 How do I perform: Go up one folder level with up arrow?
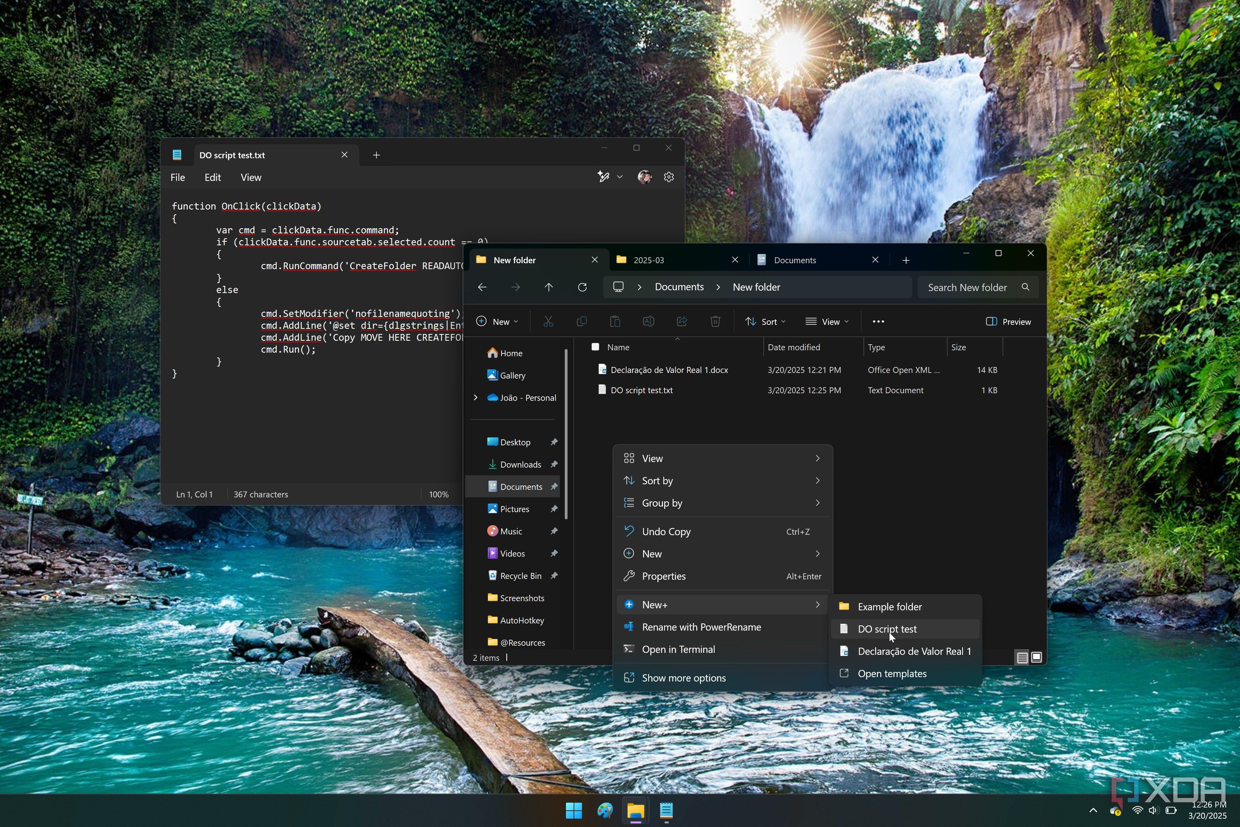pos(548,287)
